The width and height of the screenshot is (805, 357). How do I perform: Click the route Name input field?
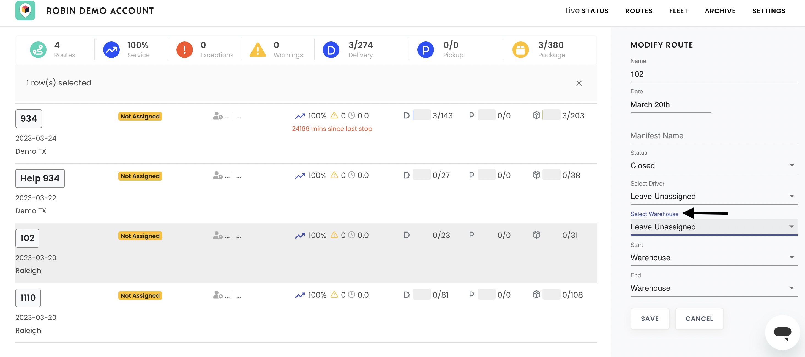(x=713, y=74)
